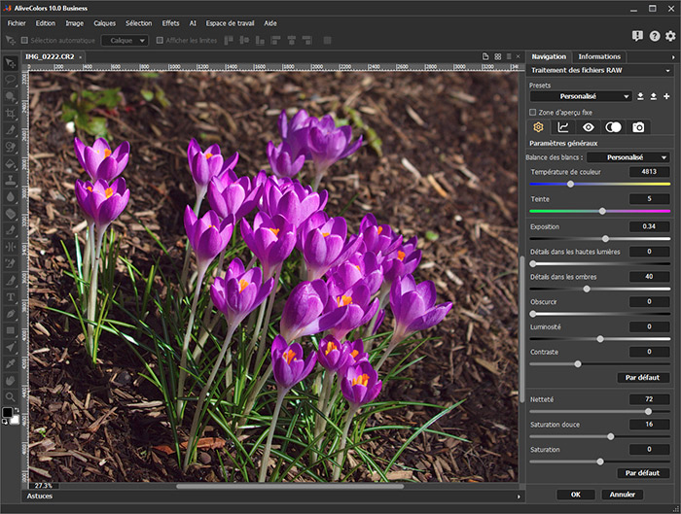681x514 pixels.
Task: Enable the Zone d'aperçu fixe checkbox
Action: click(x=532, y=112)
